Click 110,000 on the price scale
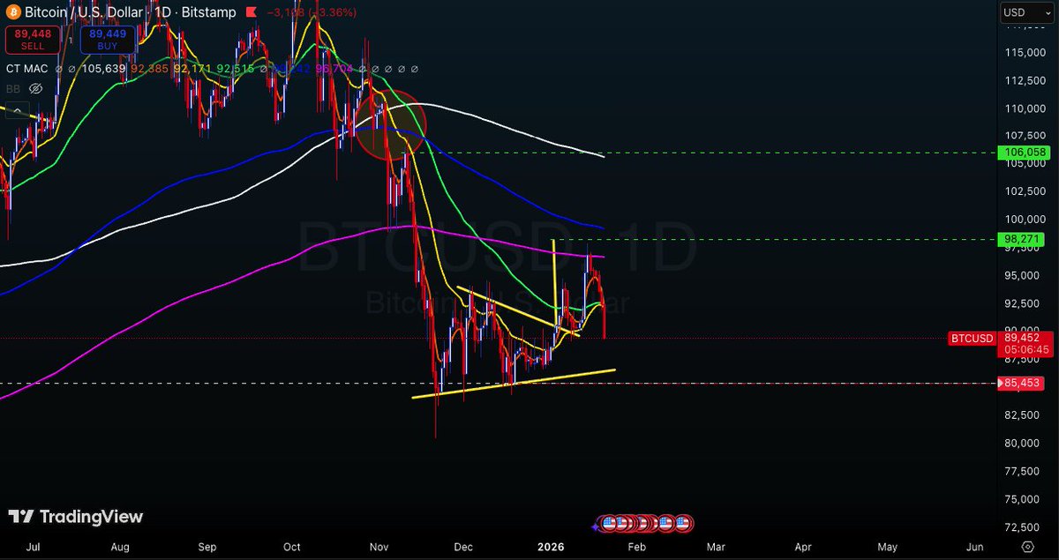1059x560 pixels. tap(1025, 108)
